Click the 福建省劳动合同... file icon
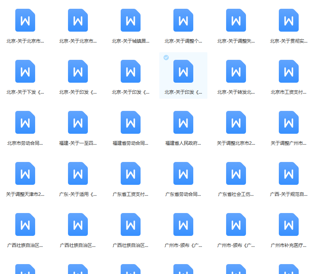309x274 pixels. tap(131, 122)
